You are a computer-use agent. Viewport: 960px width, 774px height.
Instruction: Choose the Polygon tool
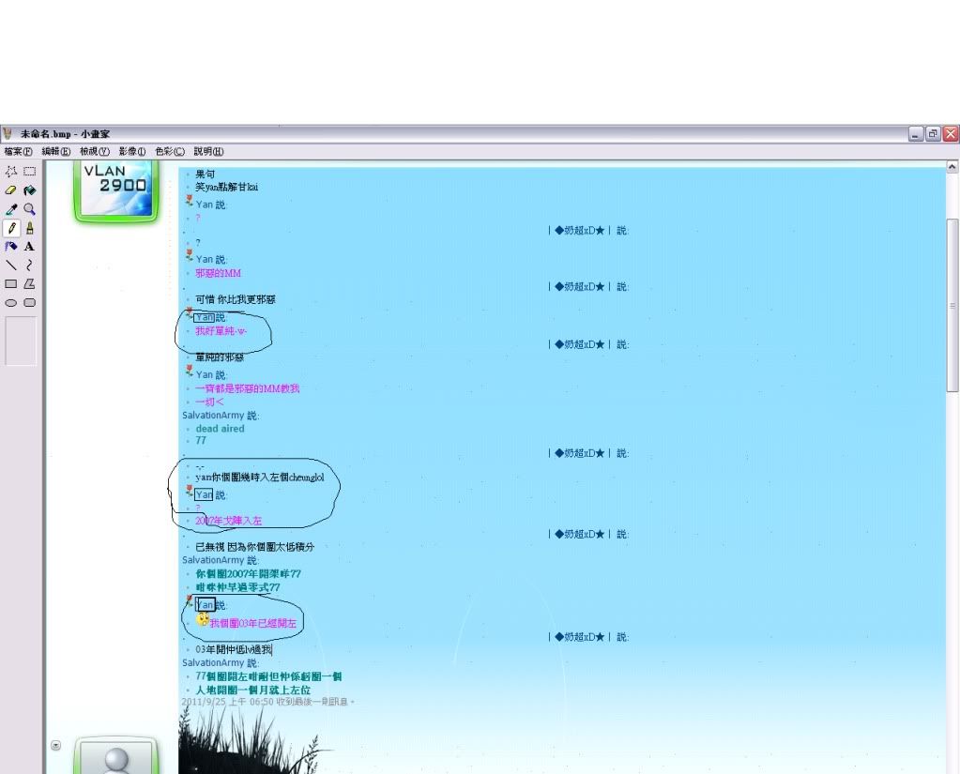click(30, 284)
